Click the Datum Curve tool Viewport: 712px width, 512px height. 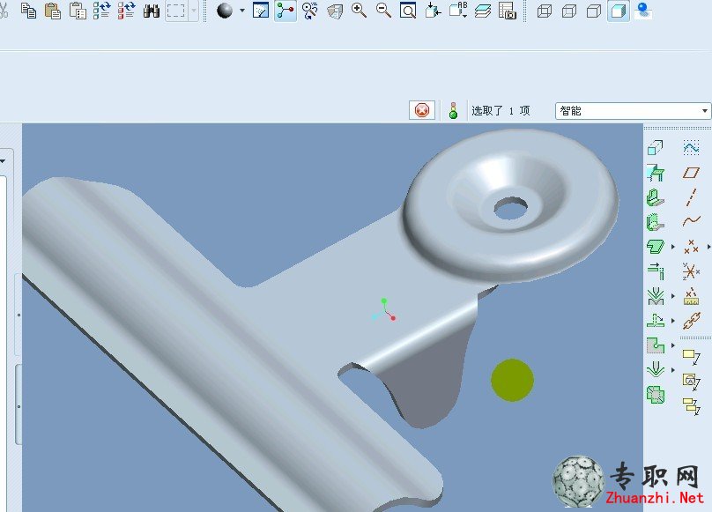691,222
